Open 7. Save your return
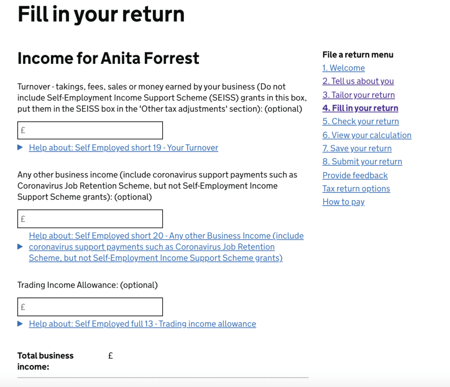 (x=357, y=148)
